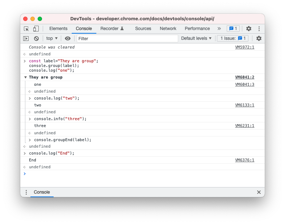Viewport: 285px width, 224px height.
Task: Open console settings gear in console toolbar
Action: [259, 38]
